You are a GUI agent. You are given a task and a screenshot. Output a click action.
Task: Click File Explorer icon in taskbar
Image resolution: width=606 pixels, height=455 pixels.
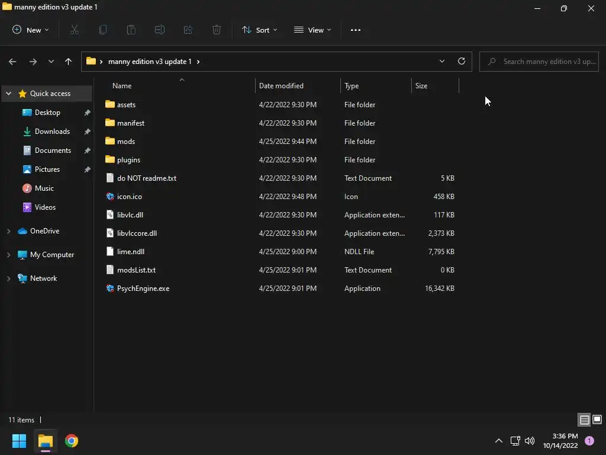coord(45,441)
